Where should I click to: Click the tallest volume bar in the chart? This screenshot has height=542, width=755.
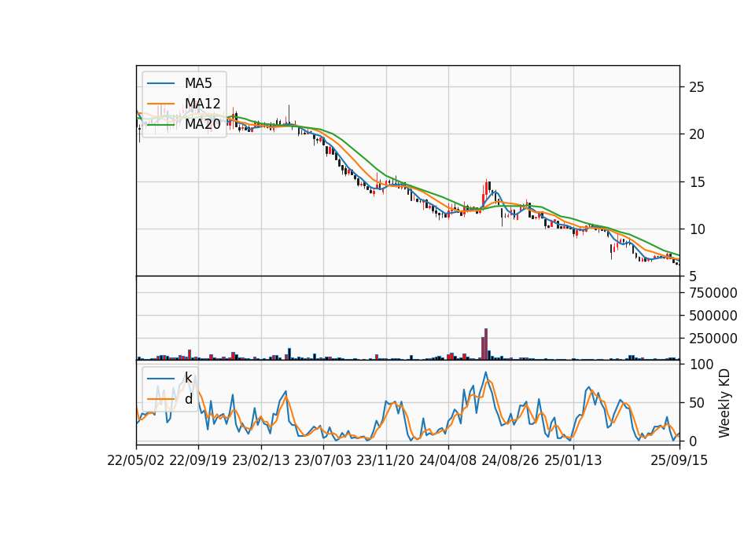(x=486, y=344)
